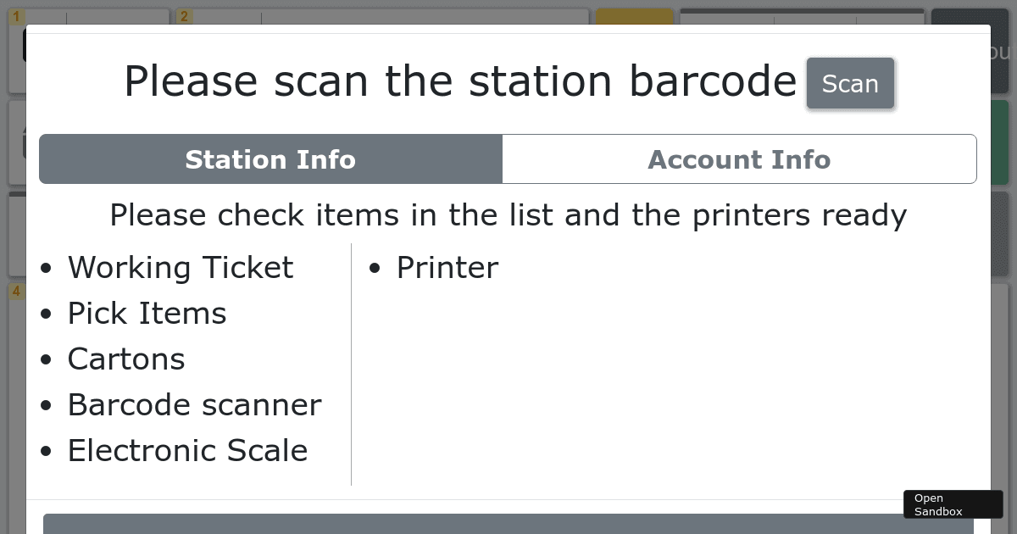This screenshot has height=534, width=1017.
Task: Check off the Electronic Scale item
Action: point(187,451)
